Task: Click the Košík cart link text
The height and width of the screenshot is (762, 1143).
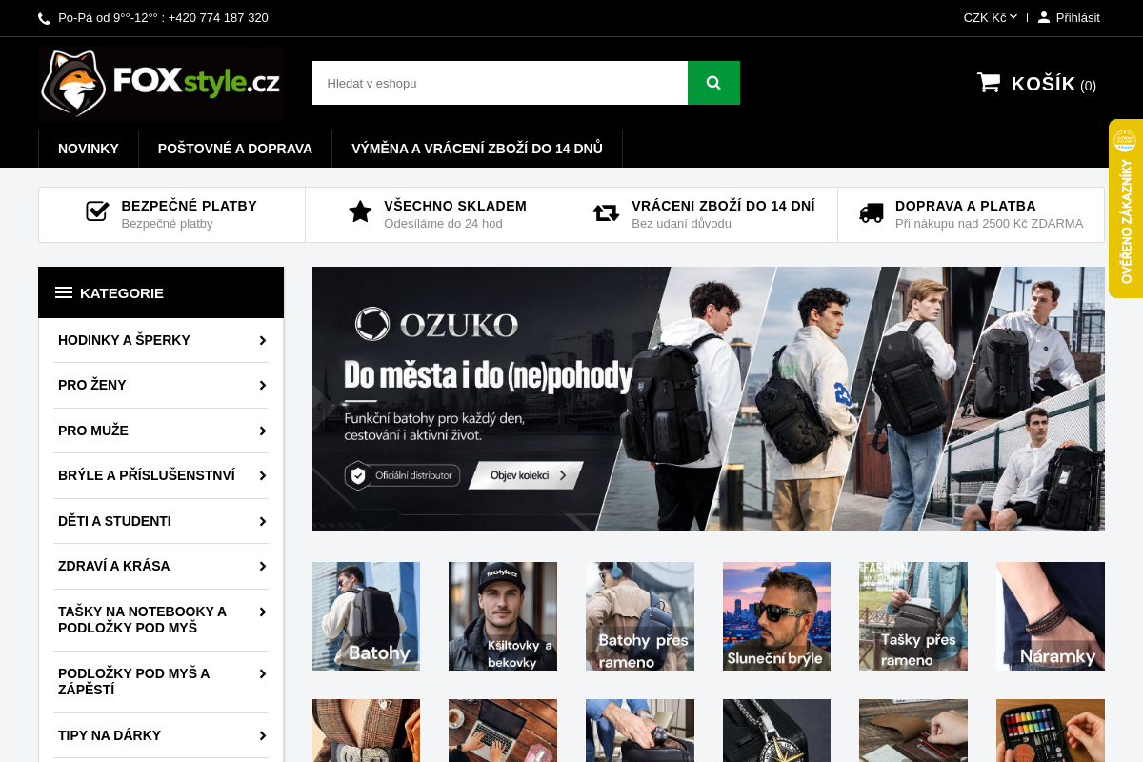Action: [1043, 84]
